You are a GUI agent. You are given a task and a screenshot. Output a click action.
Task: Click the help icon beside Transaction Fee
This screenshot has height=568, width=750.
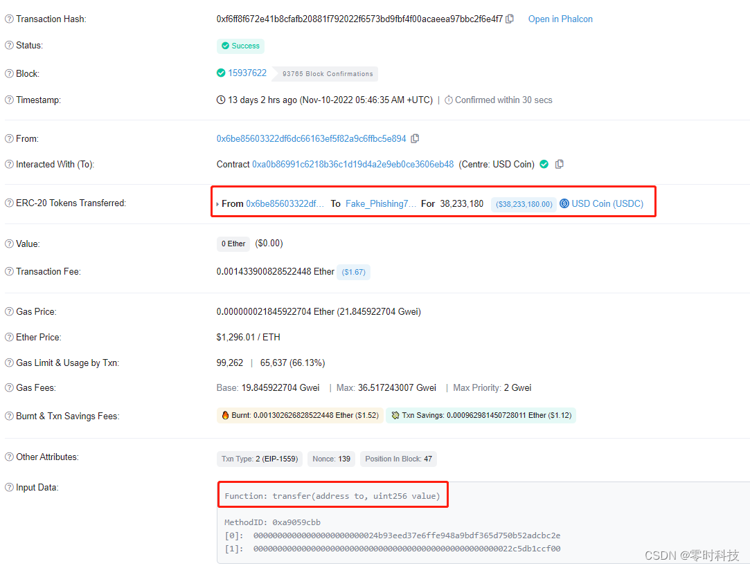coord(9,271)
